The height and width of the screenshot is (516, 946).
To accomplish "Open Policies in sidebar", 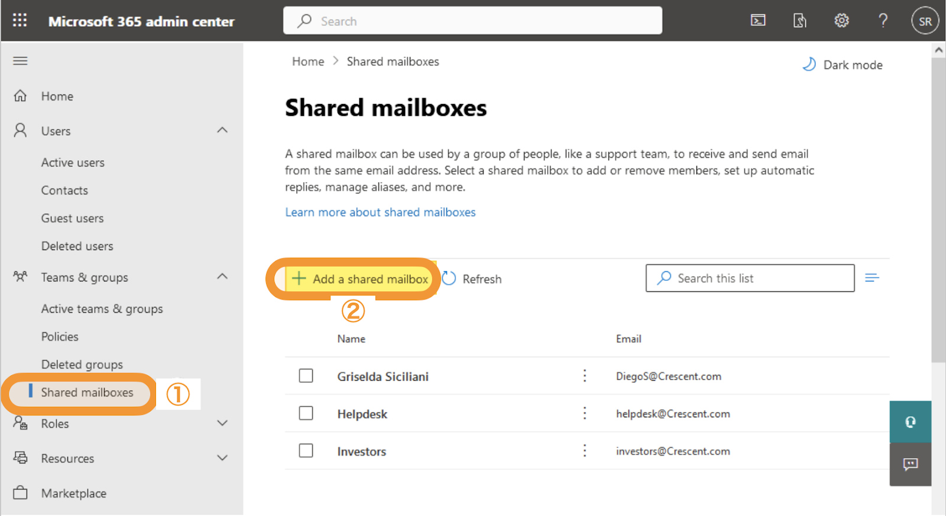I will [x=60, y=336].
